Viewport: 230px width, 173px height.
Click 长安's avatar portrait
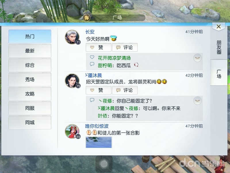point(72,37)
